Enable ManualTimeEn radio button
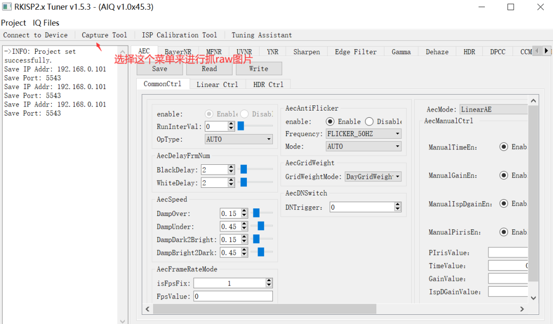The width and height of the screenshot is (553, 324). (x=503, y=147)
